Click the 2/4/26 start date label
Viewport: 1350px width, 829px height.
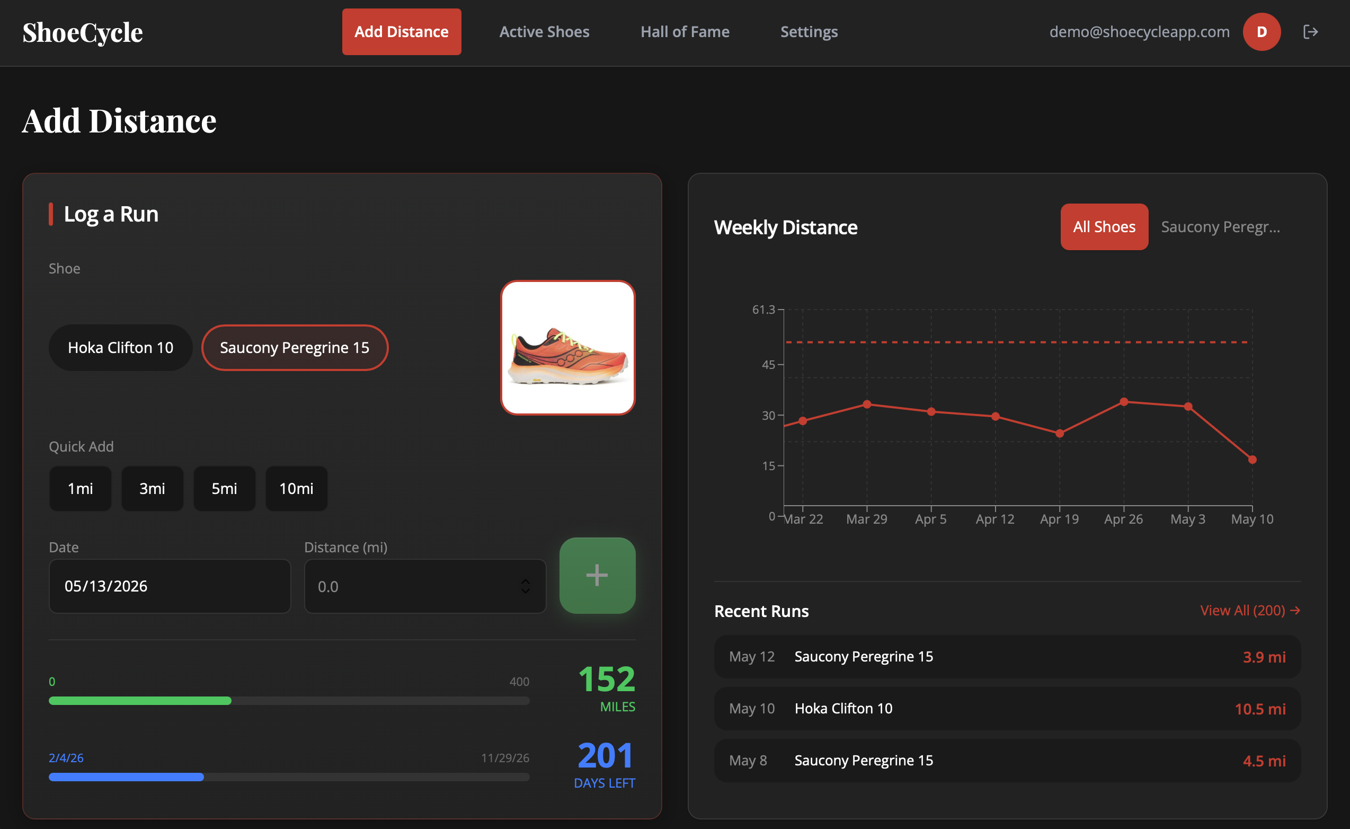click(66, 758)
